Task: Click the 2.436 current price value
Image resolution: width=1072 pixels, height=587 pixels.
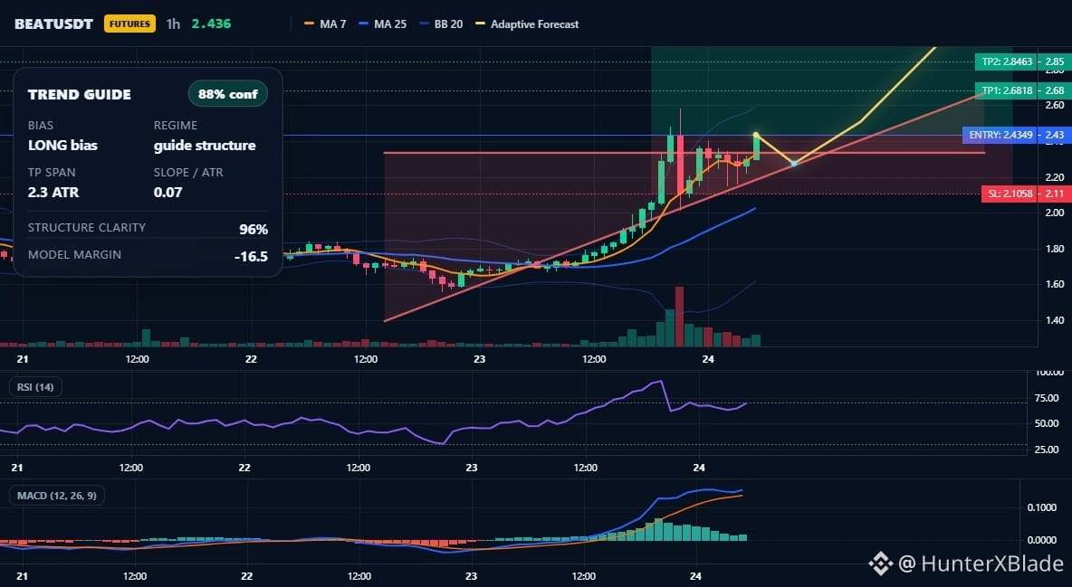Action: pyautogui.click(x=211, y=24)
